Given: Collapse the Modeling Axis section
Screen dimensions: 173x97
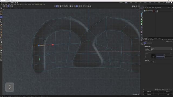Looking at the screenshot, I should coord(144,46).
